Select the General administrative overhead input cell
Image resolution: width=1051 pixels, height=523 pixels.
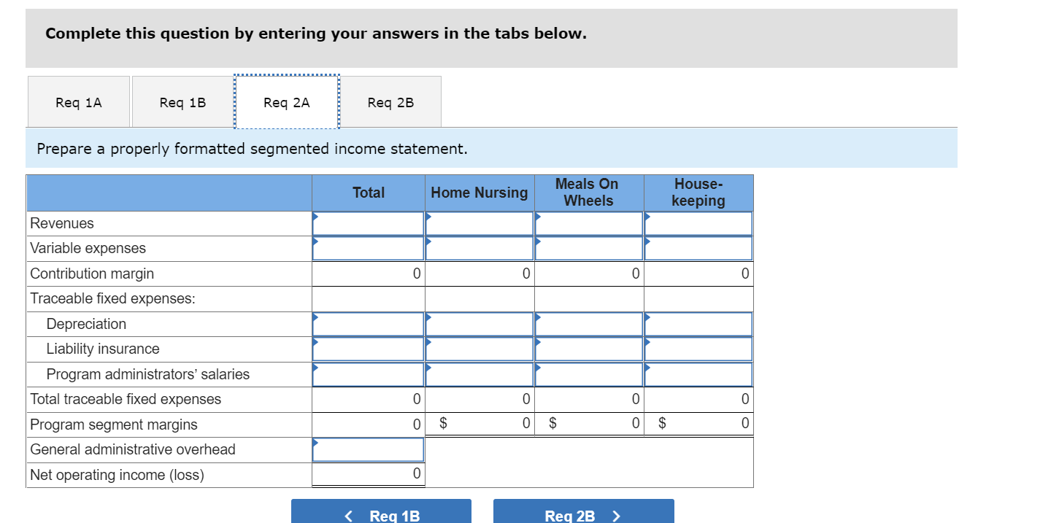(368, 449)
